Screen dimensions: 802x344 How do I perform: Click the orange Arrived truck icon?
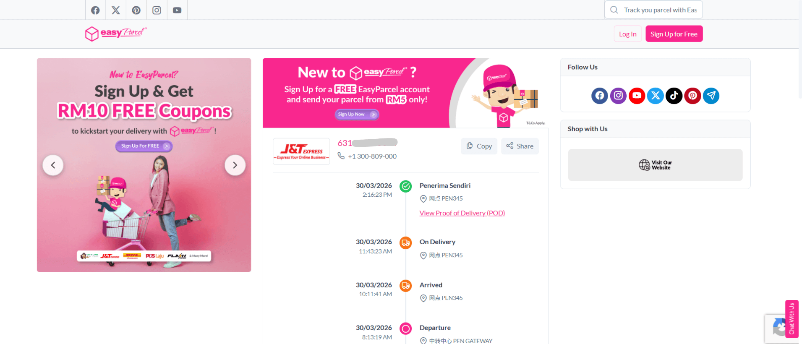click(405, 286)
